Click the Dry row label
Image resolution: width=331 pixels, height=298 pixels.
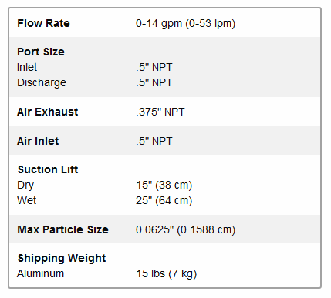click(25, 186)
